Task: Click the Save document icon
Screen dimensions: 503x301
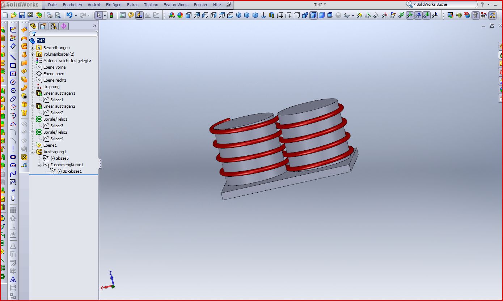Action: [x=22, y=15]
